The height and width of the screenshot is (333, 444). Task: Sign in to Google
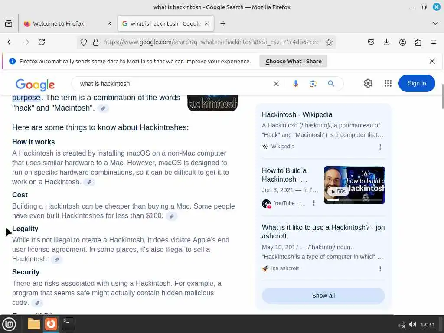[x=417, y=83]
